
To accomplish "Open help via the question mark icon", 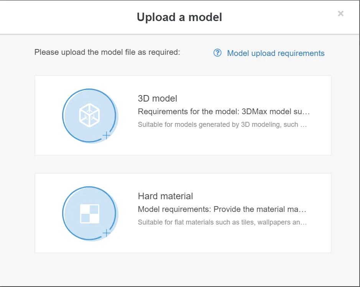I will tap(217, 52).
